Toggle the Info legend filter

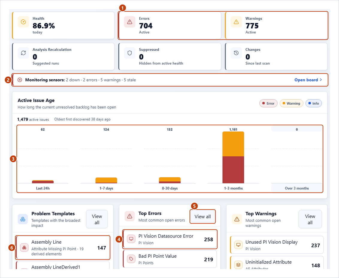pos(314,103)
